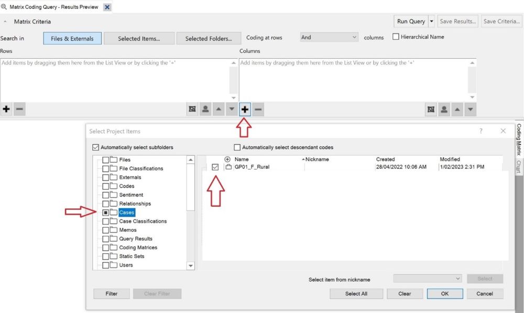Click the plus icon under the Columns box
This screenshot has height=313, width=524.
245,109
